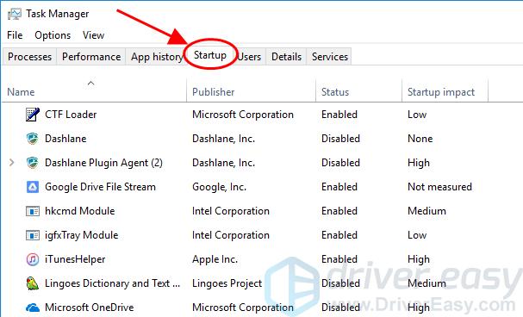Select Lingoes Dictionary and Text entry
Image resolution: width=523 pixels, height=317 pixels.
(112, 283)
